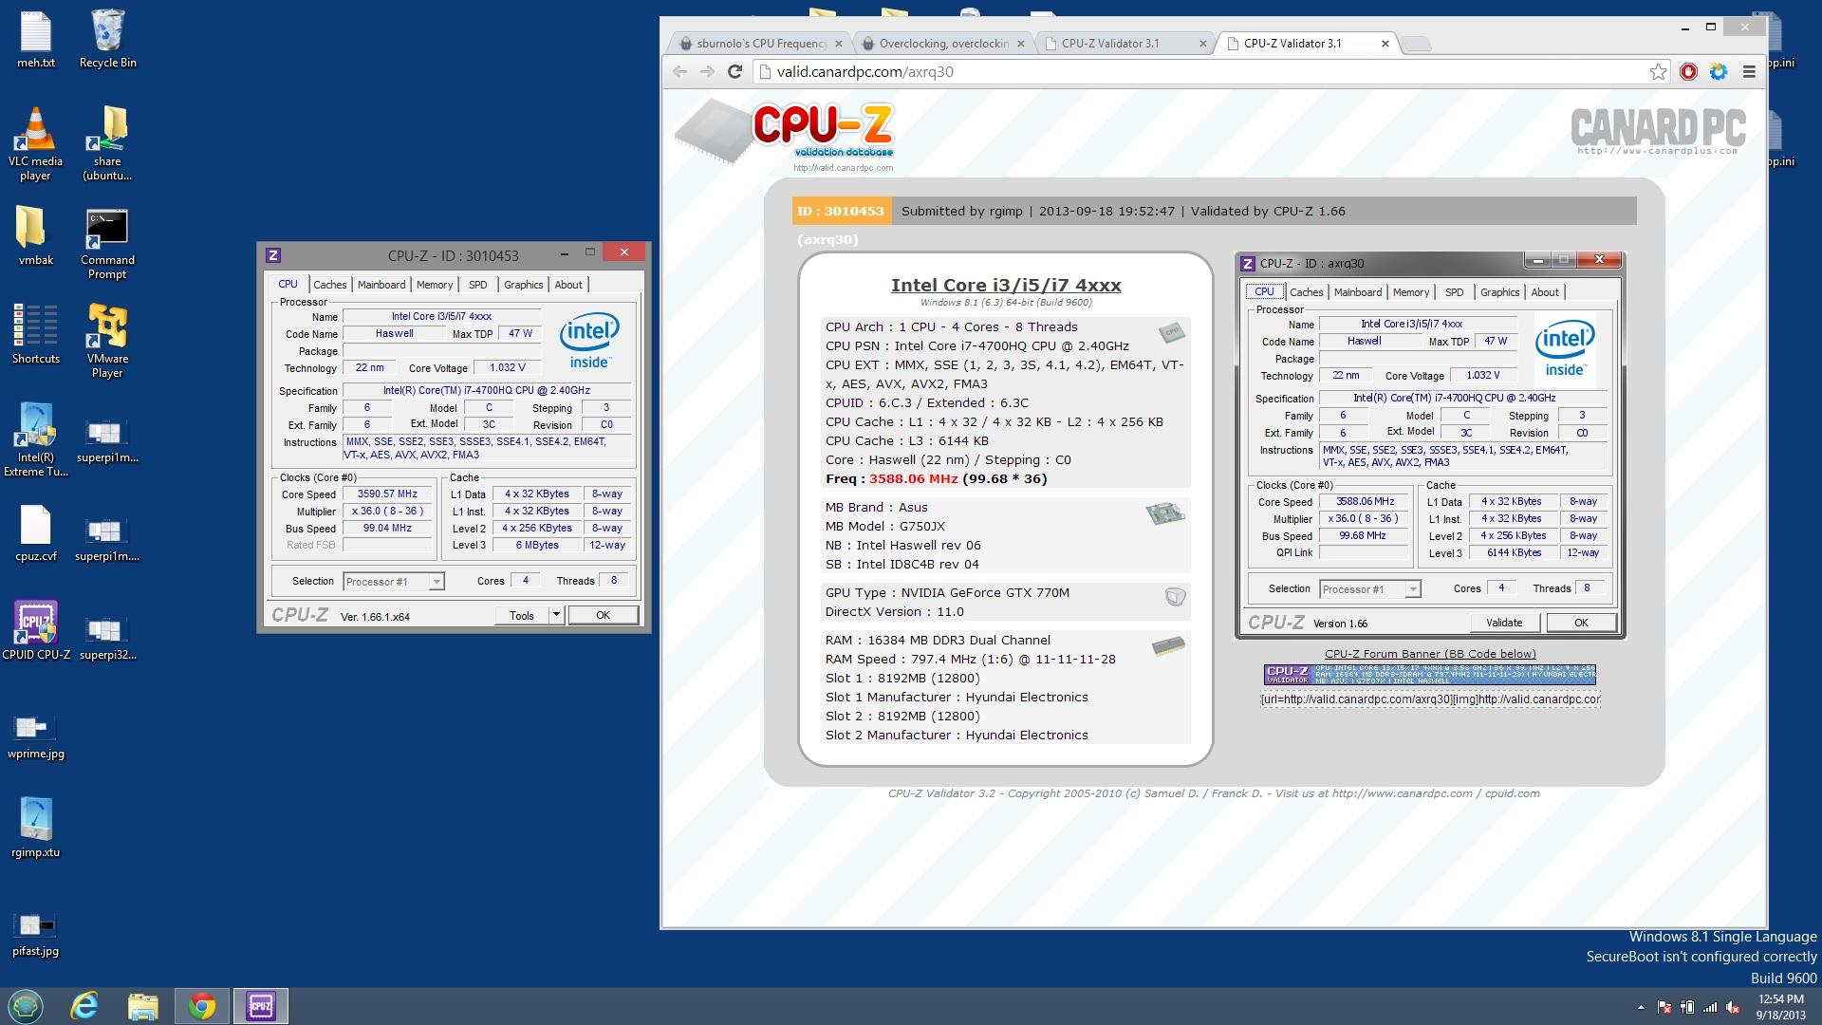
Task: Click the Action Center flag in system tray
Action: pyautogui.click(x=1664, y=1007)
